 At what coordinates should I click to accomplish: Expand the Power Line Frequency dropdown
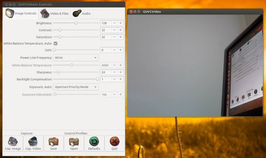pyautogui.click(x=76, y=57)
